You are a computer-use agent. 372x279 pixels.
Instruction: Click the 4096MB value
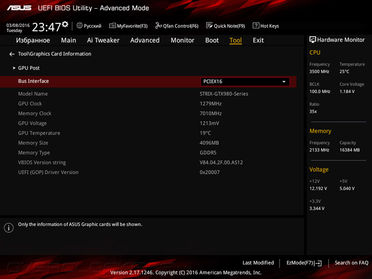coord(209,143)
